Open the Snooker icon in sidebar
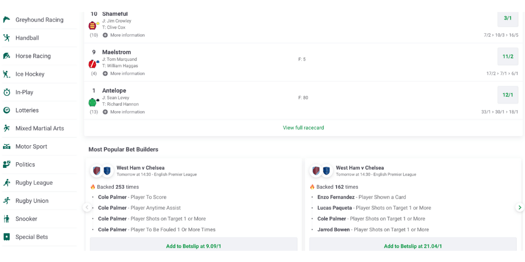The height and width of the screenshot is (262, 525). click(6, 219)
